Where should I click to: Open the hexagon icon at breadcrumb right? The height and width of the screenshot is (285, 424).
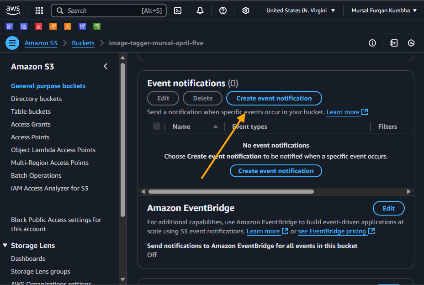pos(411,43)
